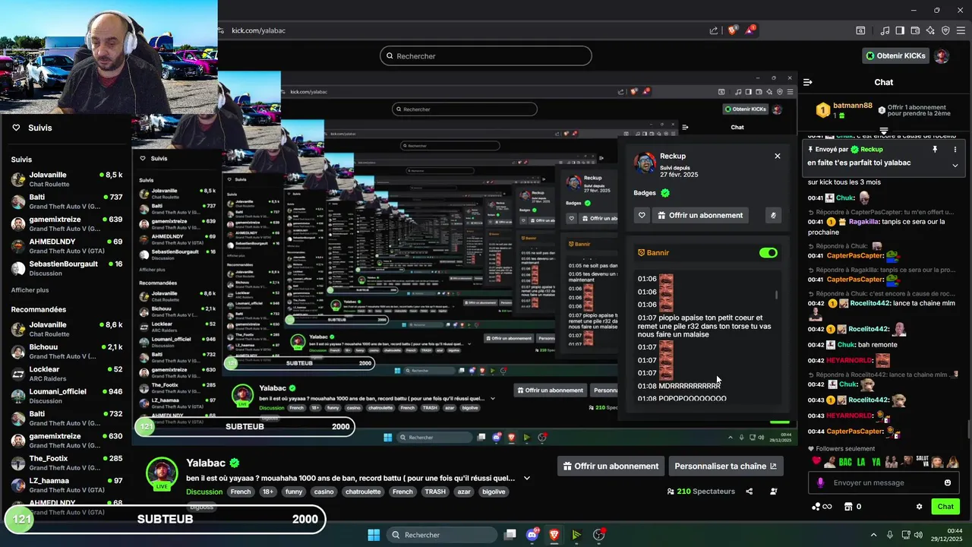Unpin the pinned Reckup message

pyautogui.click(x=935, y=150)
